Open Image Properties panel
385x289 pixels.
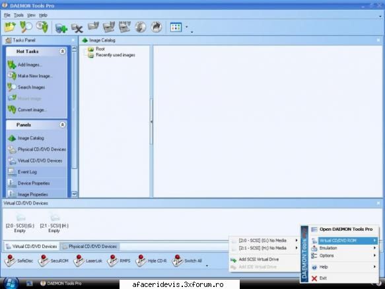[28, 194]
